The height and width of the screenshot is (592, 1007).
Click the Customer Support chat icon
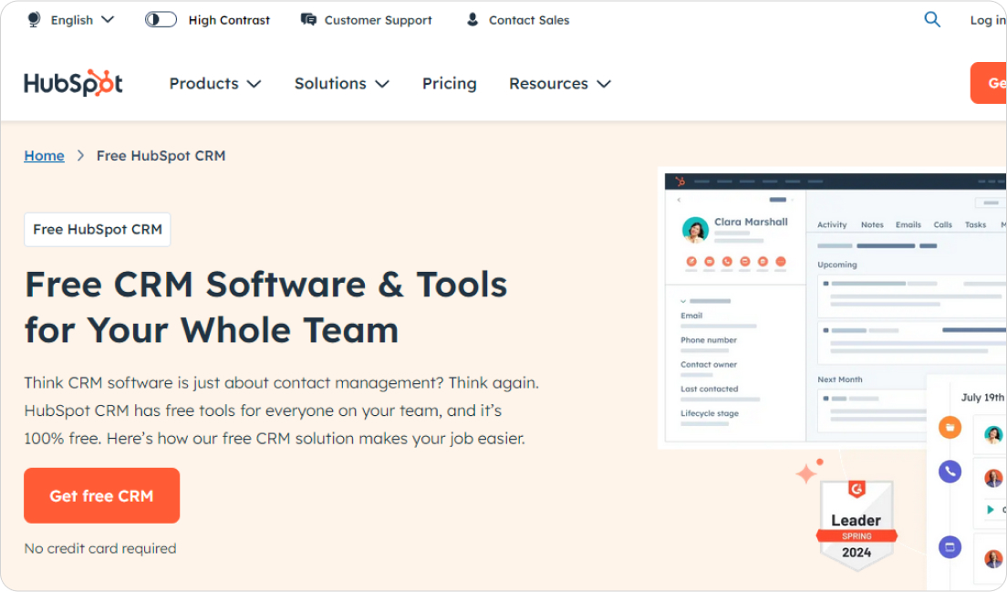click(x=308, y=20)
